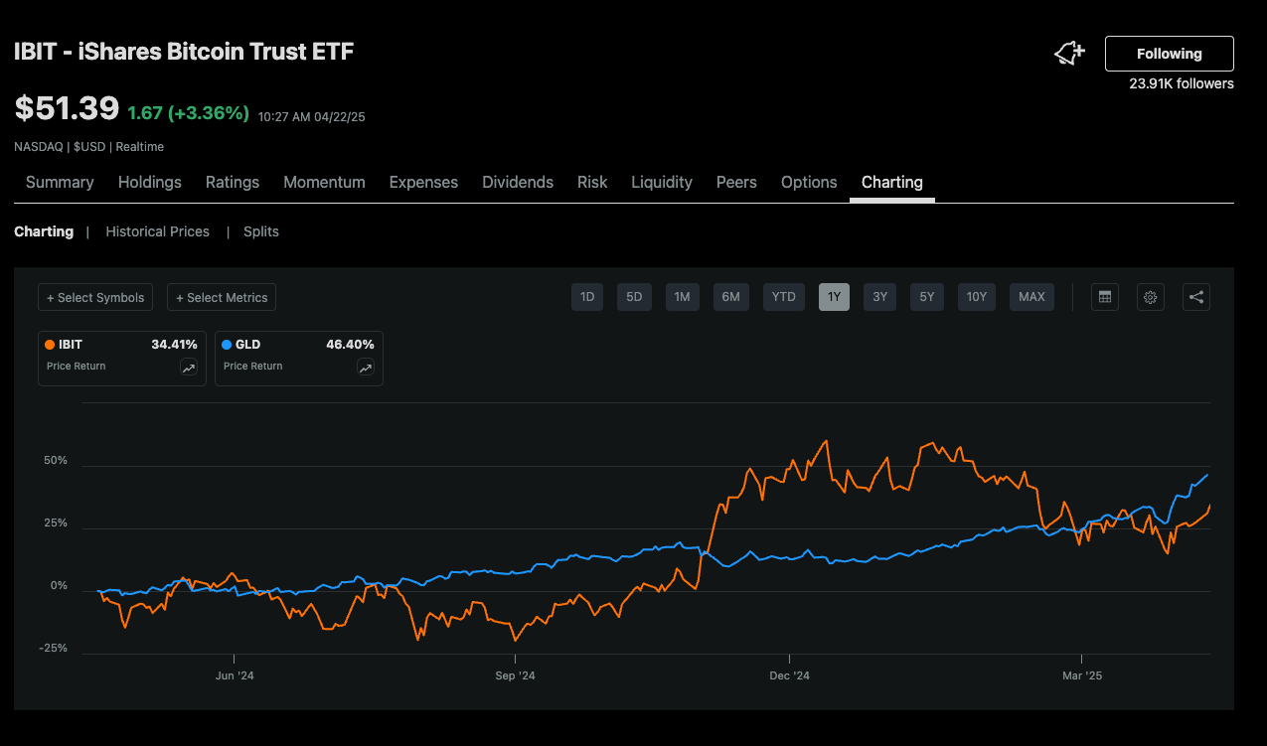
Task: Open the data table view icon
Action: [1104, 296]
